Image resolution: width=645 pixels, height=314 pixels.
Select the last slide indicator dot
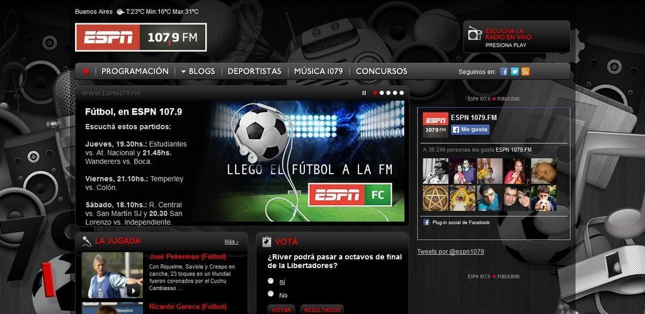click(401, 93)
